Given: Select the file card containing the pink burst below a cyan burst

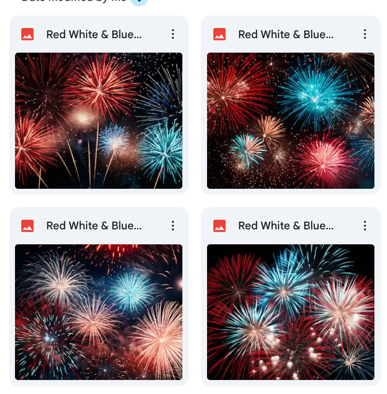Looking at the screenshot, I should click(291, 105).
